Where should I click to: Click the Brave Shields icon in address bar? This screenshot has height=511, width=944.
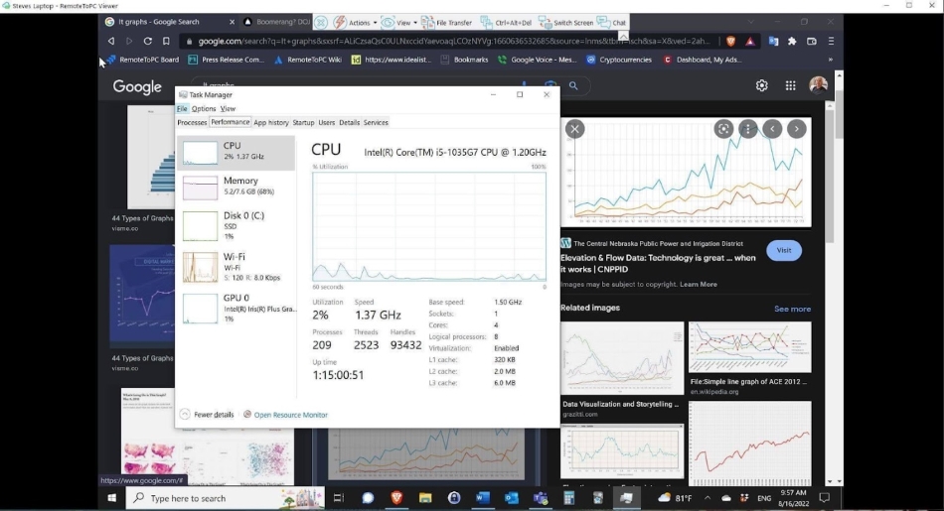[730, 42]
